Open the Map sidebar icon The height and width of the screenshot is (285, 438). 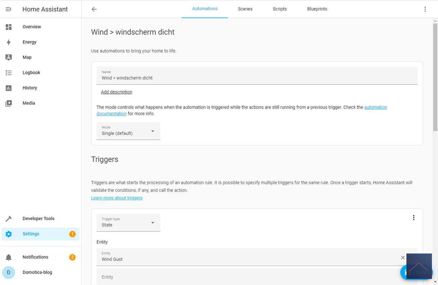pos(9,57)
